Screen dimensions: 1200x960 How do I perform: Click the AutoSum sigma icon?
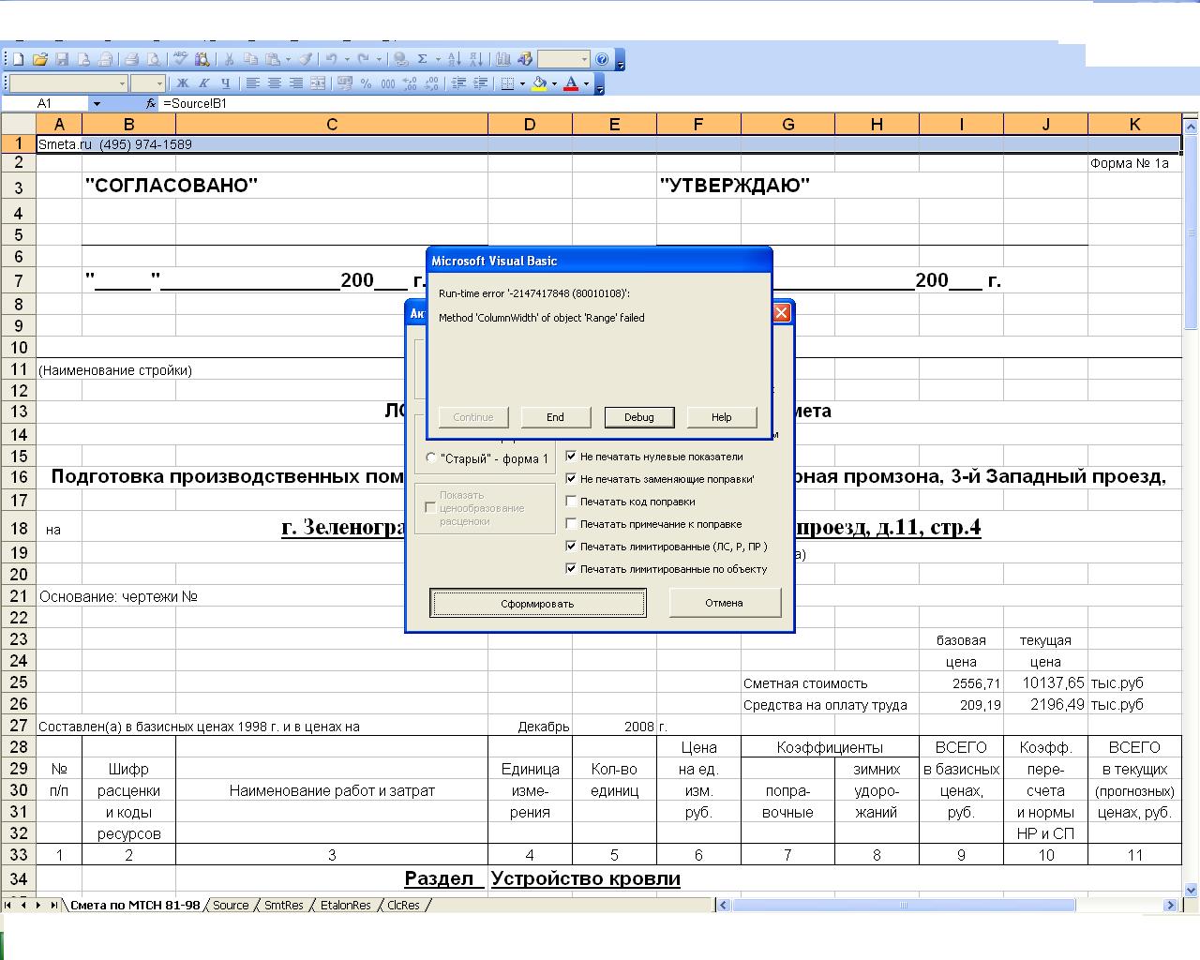[x=423, y=59]
